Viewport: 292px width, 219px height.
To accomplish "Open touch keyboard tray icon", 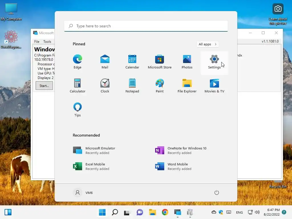I will [x=229, y=212].
